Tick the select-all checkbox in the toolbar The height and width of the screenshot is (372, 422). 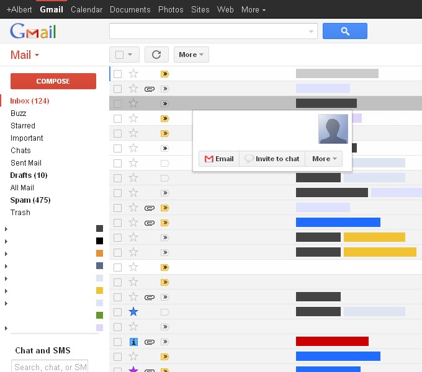(119, 55)
